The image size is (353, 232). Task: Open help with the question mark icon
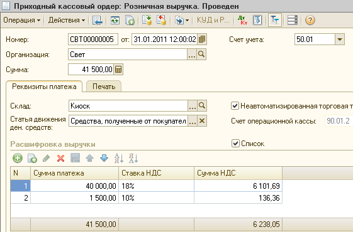tap(310, 20)
